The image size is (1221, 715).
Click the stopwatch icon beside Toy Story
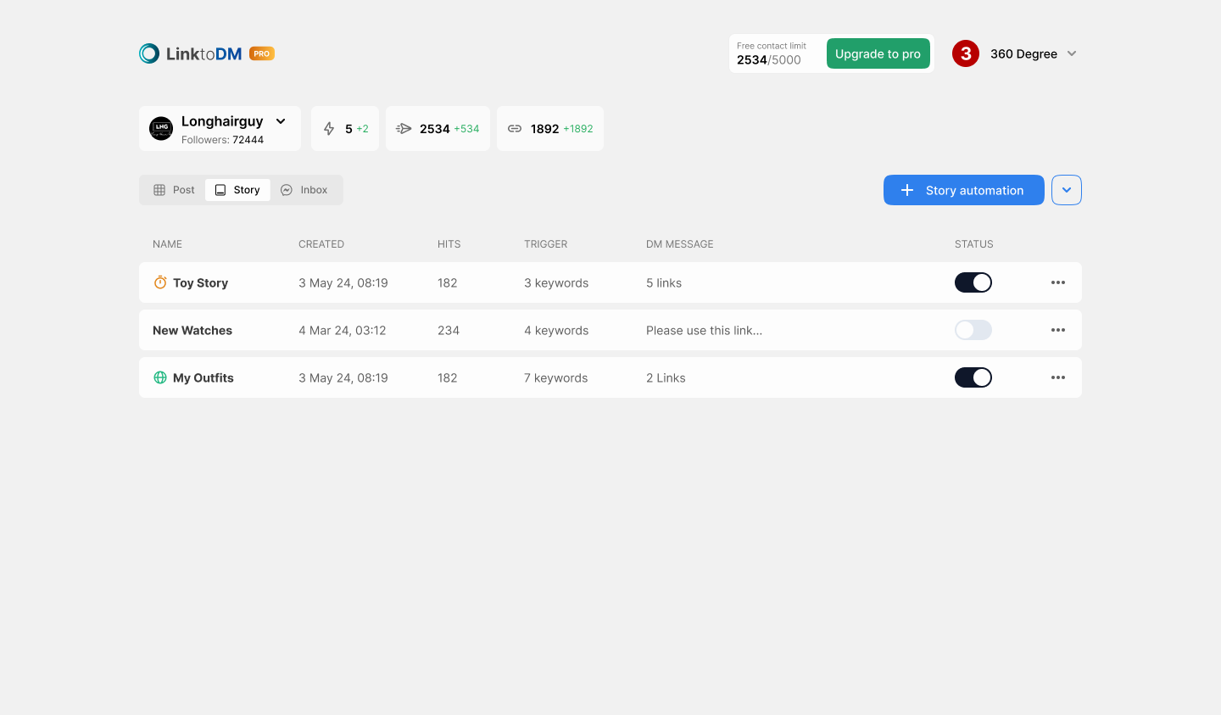point(160,282)
